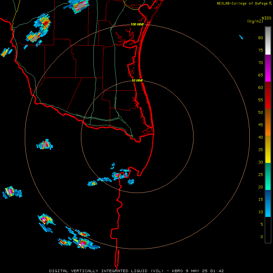
Task: Pick the orange-brown segment of the color bar
Action: 268,122
